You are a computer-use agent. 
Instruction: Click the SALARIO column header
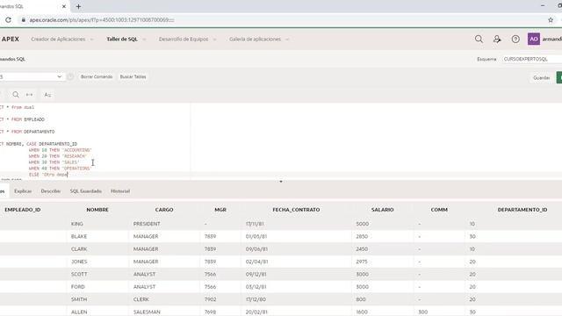tap(383, 210)
